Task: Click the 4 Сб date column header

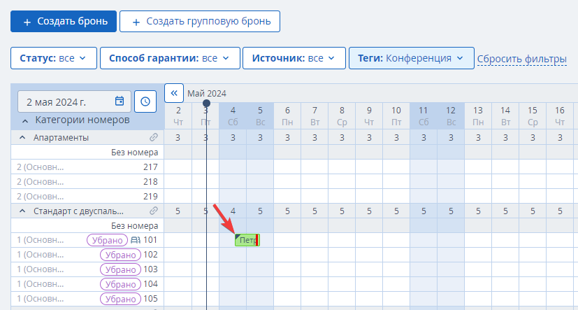Action: point(233,116)
